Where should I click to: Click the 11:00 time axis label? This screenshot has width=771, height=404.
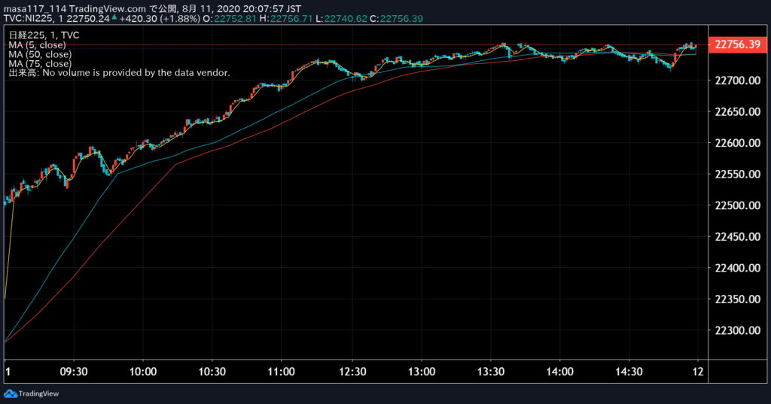tap(282, 372)
